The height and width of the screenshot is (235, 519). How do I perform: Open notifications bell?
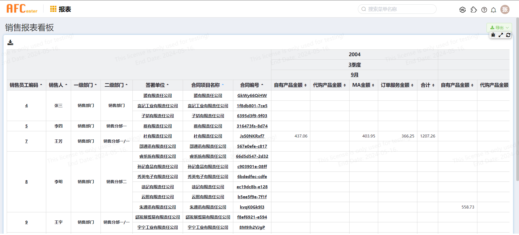tap(493, 10)
